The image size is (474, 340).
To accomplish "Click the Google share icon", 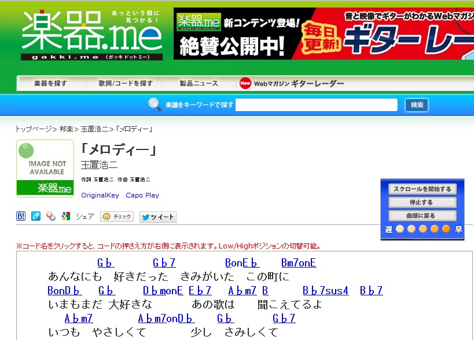I will click(x=66, y=216).
